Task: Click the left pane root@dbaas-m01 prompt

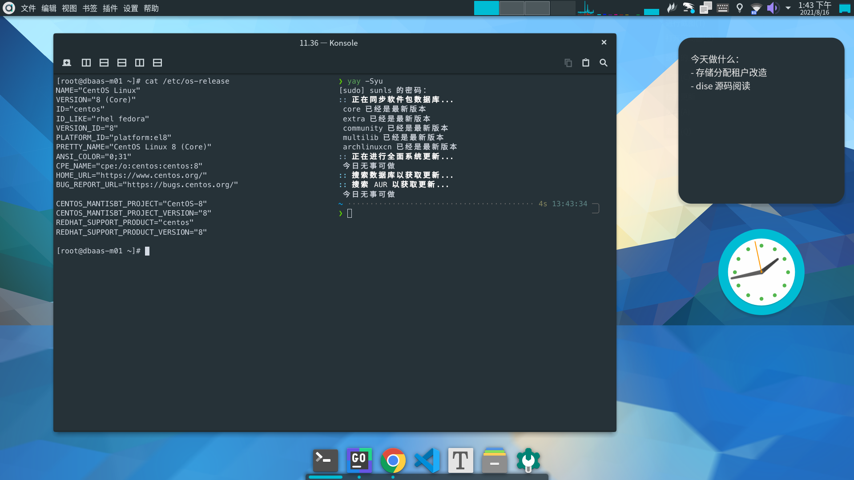Action: coord(98,251)
